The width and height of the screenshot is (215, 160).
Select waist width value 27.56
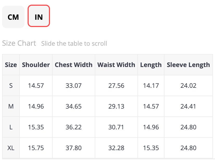coord(116,86)
